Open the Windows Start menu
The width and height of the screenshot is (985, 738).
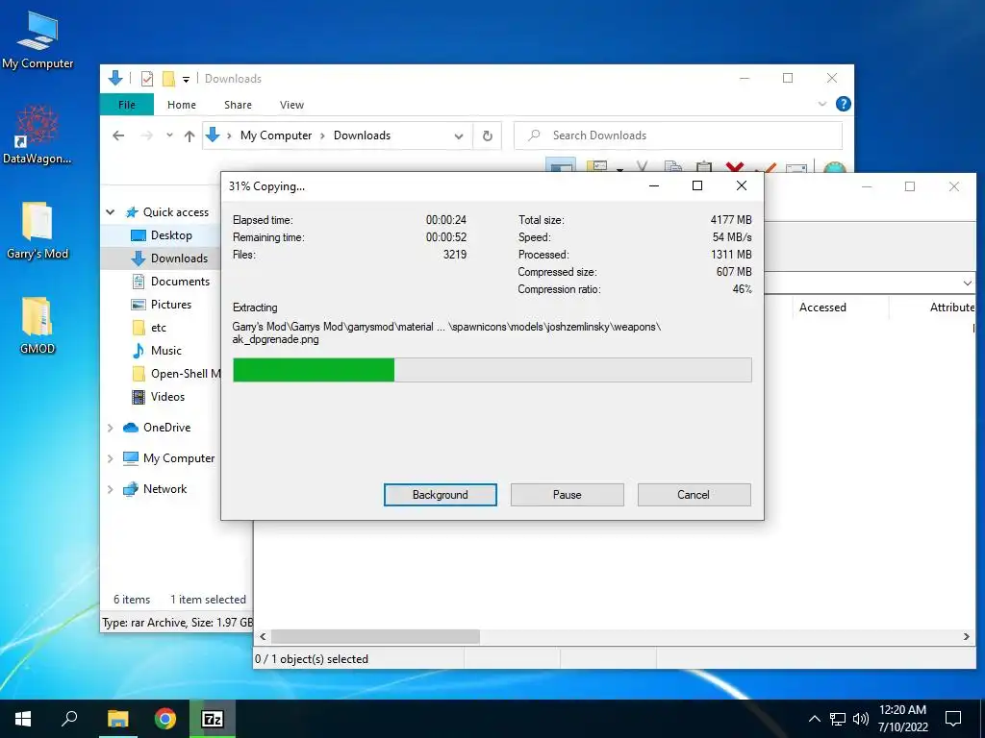[23, 719]
